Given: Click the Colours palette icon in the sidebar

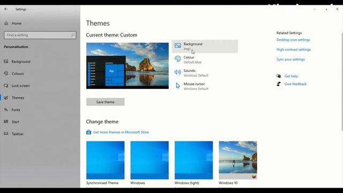Looking at the screenshot, I should pos(6,73).
